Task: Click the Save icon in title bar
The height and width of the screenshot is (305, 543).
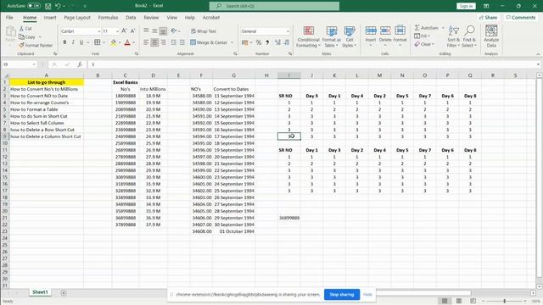Action: pos(48,6)
